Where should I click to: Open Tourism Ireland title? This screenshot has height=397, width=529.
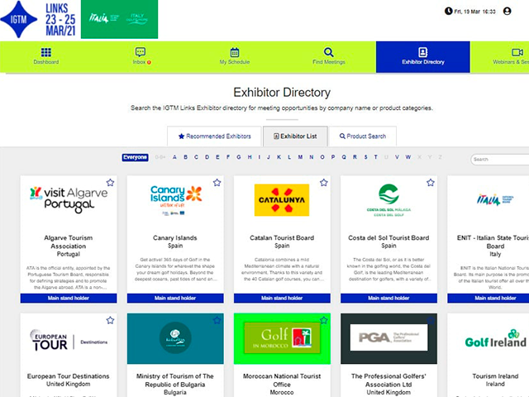click(495, 376)
